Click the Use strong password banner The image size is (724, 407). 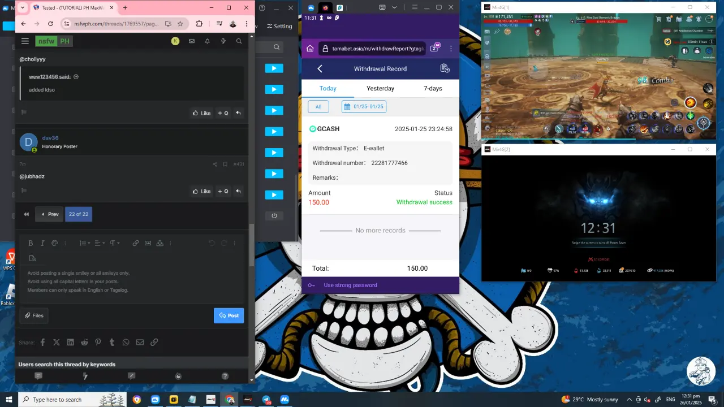[380, 285]
